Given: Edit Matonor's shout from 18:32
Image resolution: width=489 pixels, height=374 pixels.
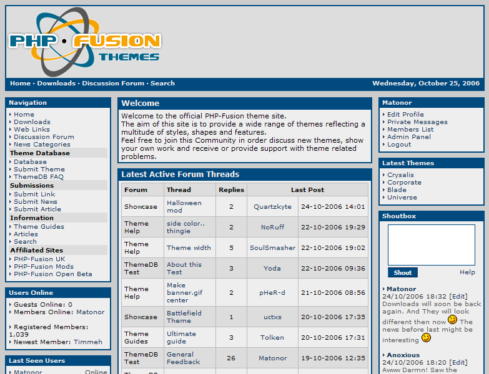Looking at the screenshot, I should tap(458, 297).
